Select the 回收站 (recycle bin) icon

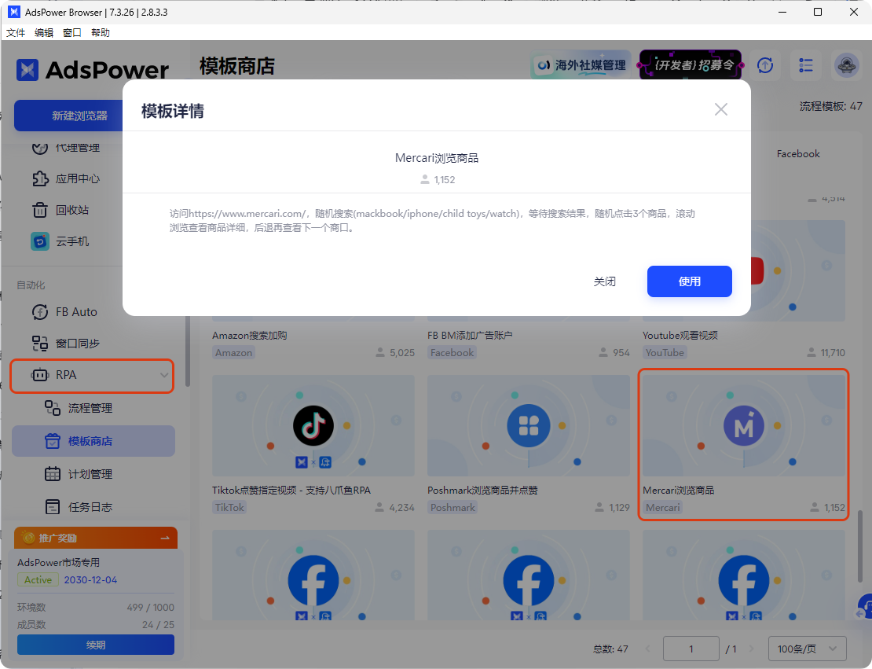click(40, 210)
